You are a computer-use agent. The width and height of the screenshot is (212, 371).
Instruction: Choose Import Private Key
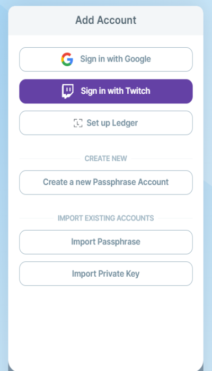point(106,273)
